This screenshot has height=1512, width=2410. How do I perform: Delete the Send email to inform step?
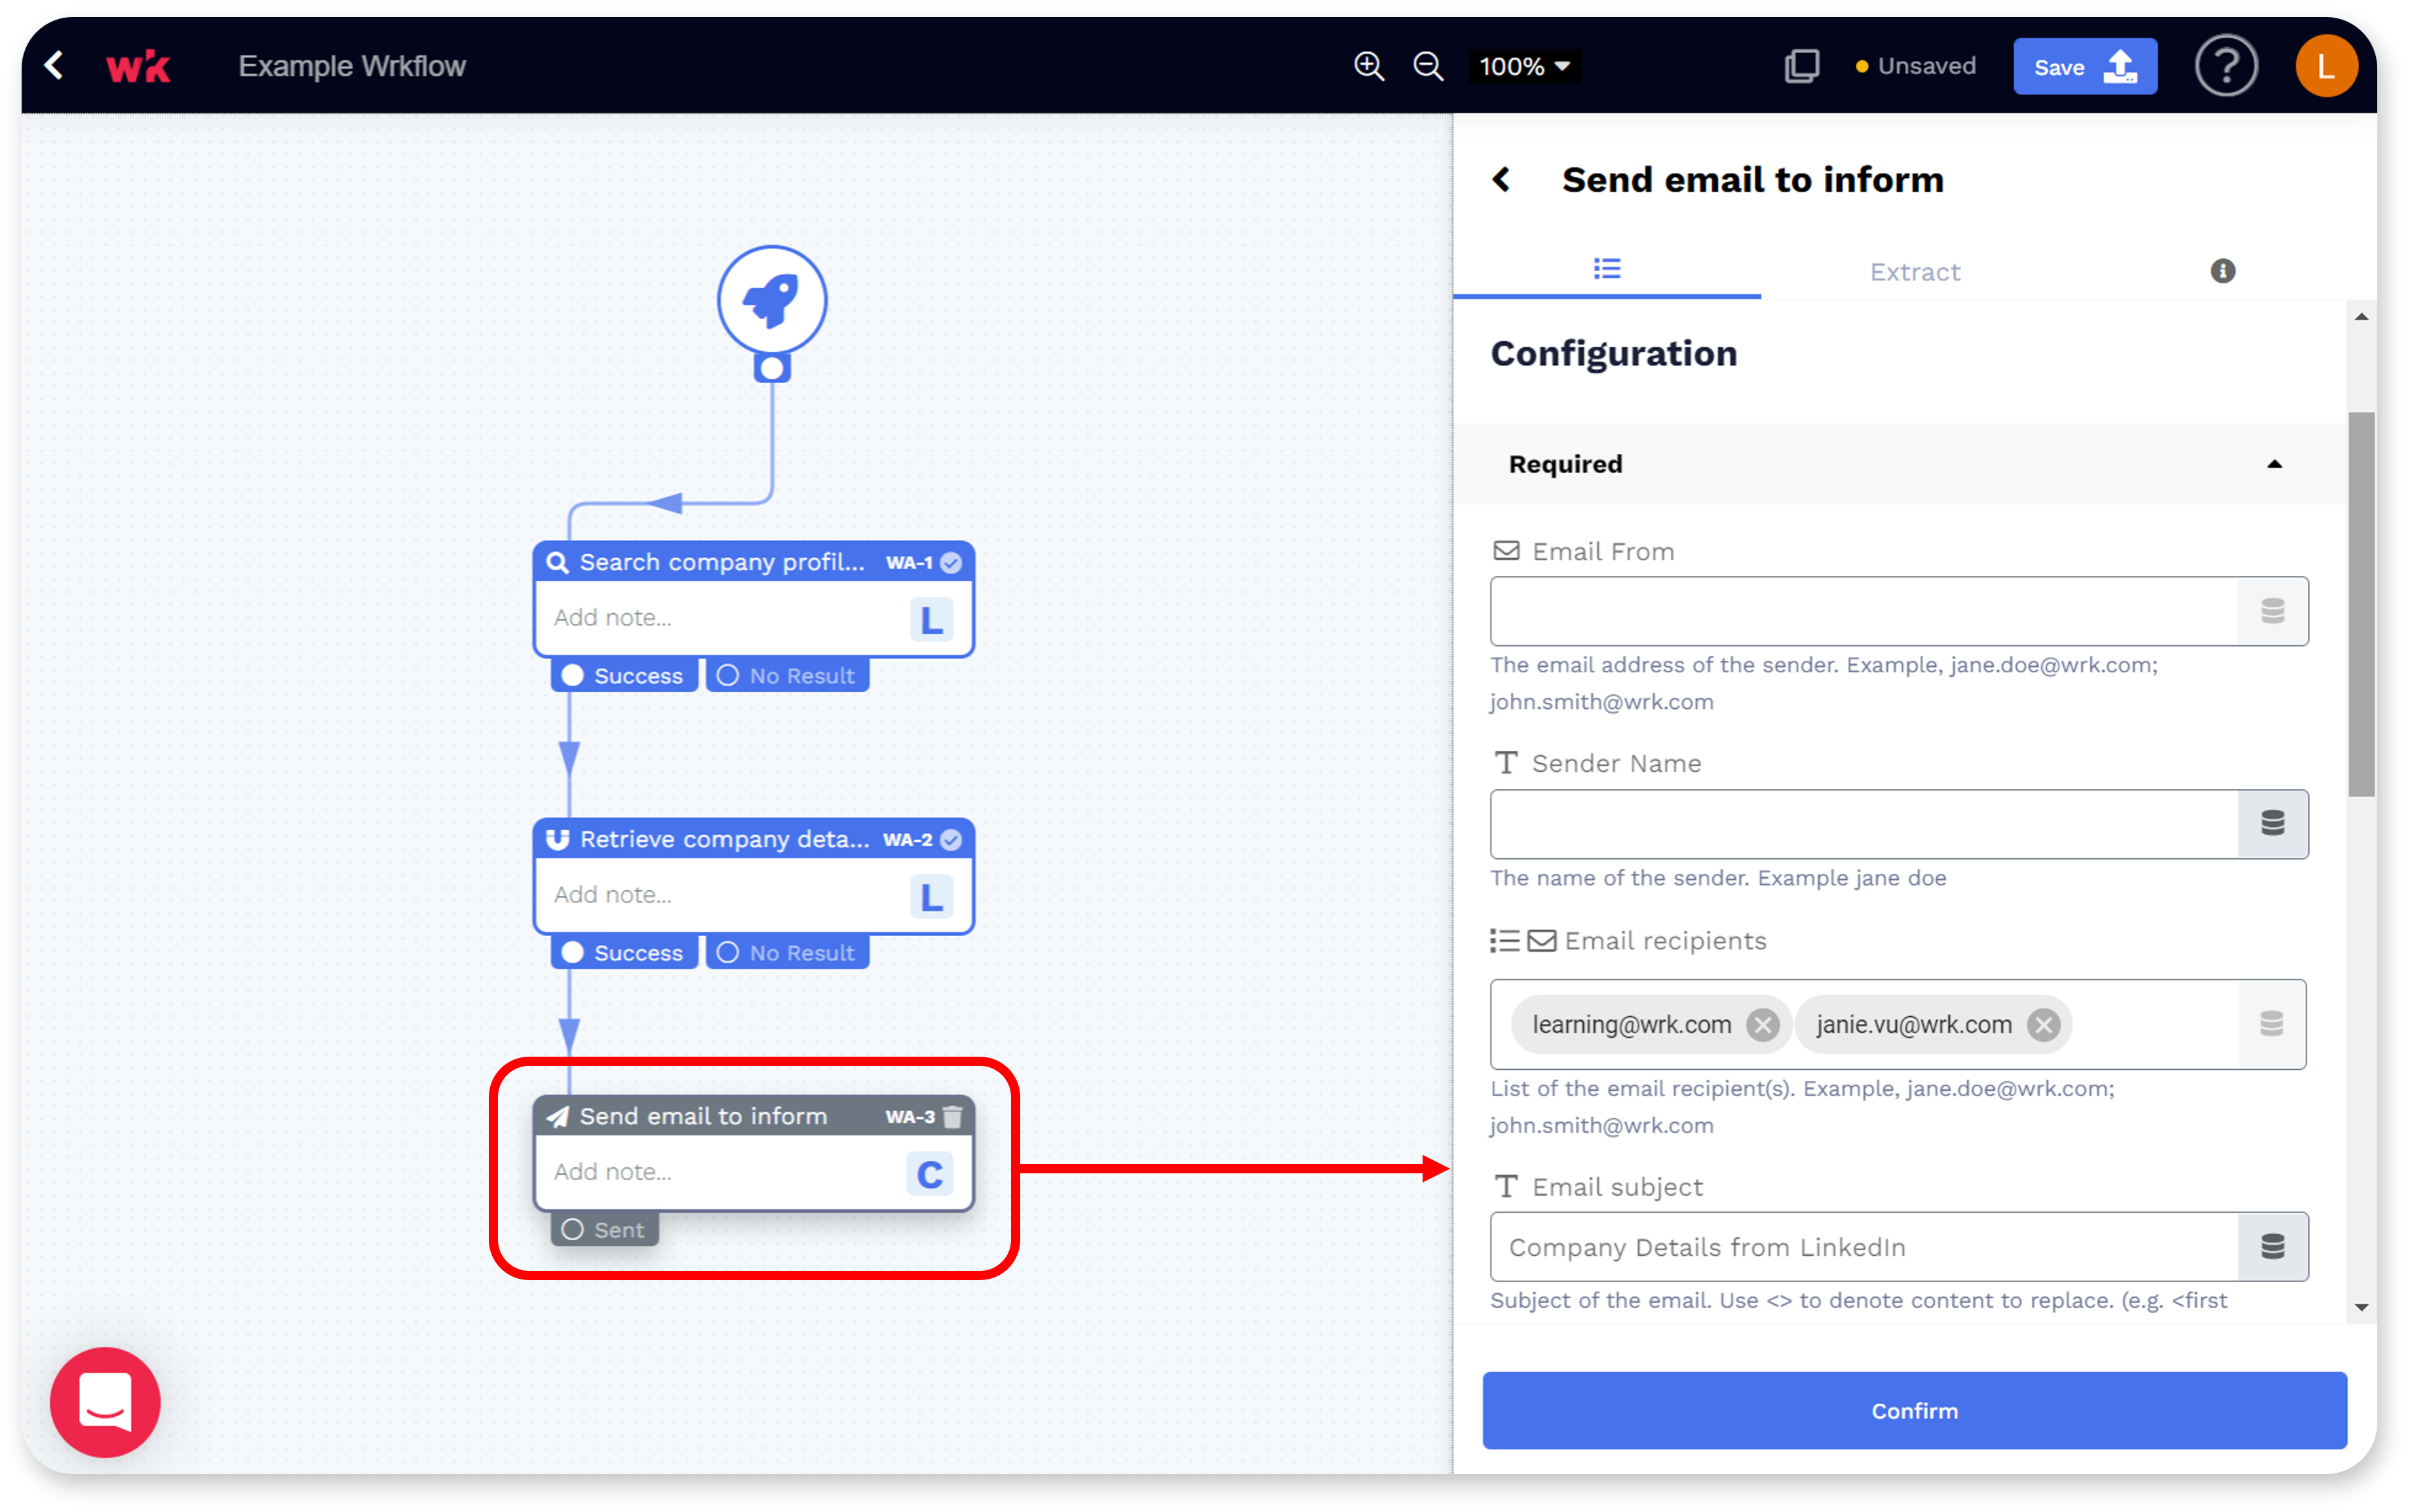coord(953,1116)
